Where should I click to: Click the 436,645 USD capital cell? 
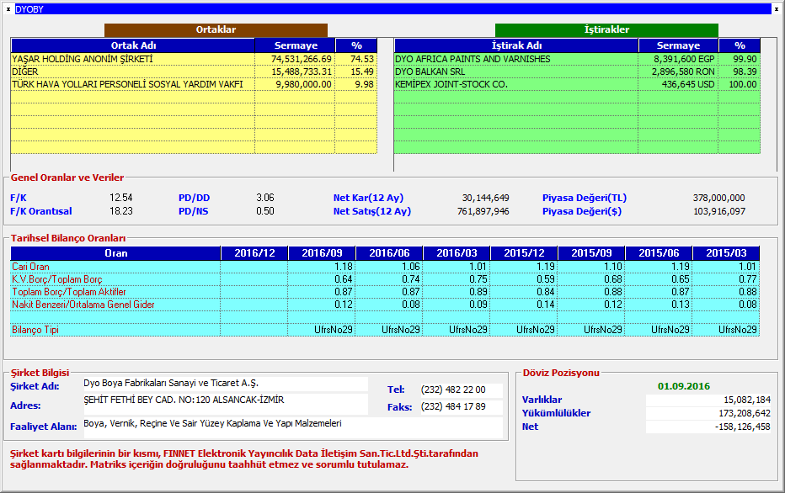point(688,84)
